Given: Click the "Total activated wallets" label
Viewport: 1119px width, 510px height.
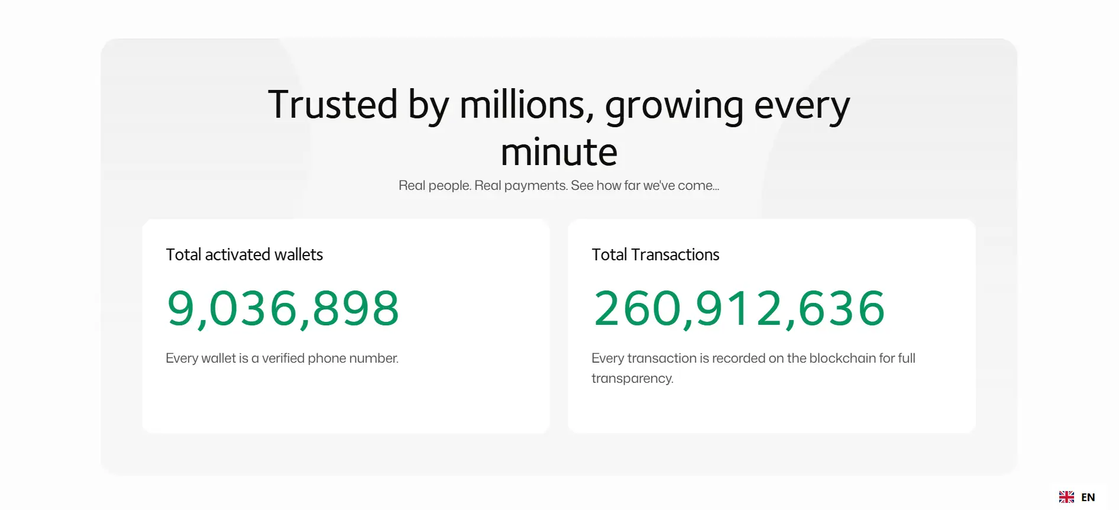Looking at the screenshot, I should pos(244,254).
